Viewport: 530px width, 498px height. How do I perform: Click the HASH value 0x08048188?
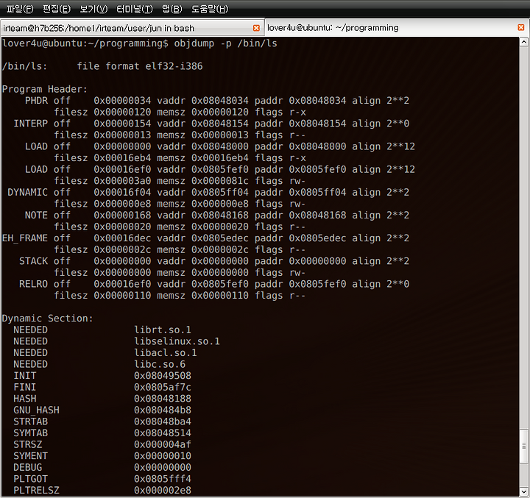pyautogui.click(x=163, y=399)
